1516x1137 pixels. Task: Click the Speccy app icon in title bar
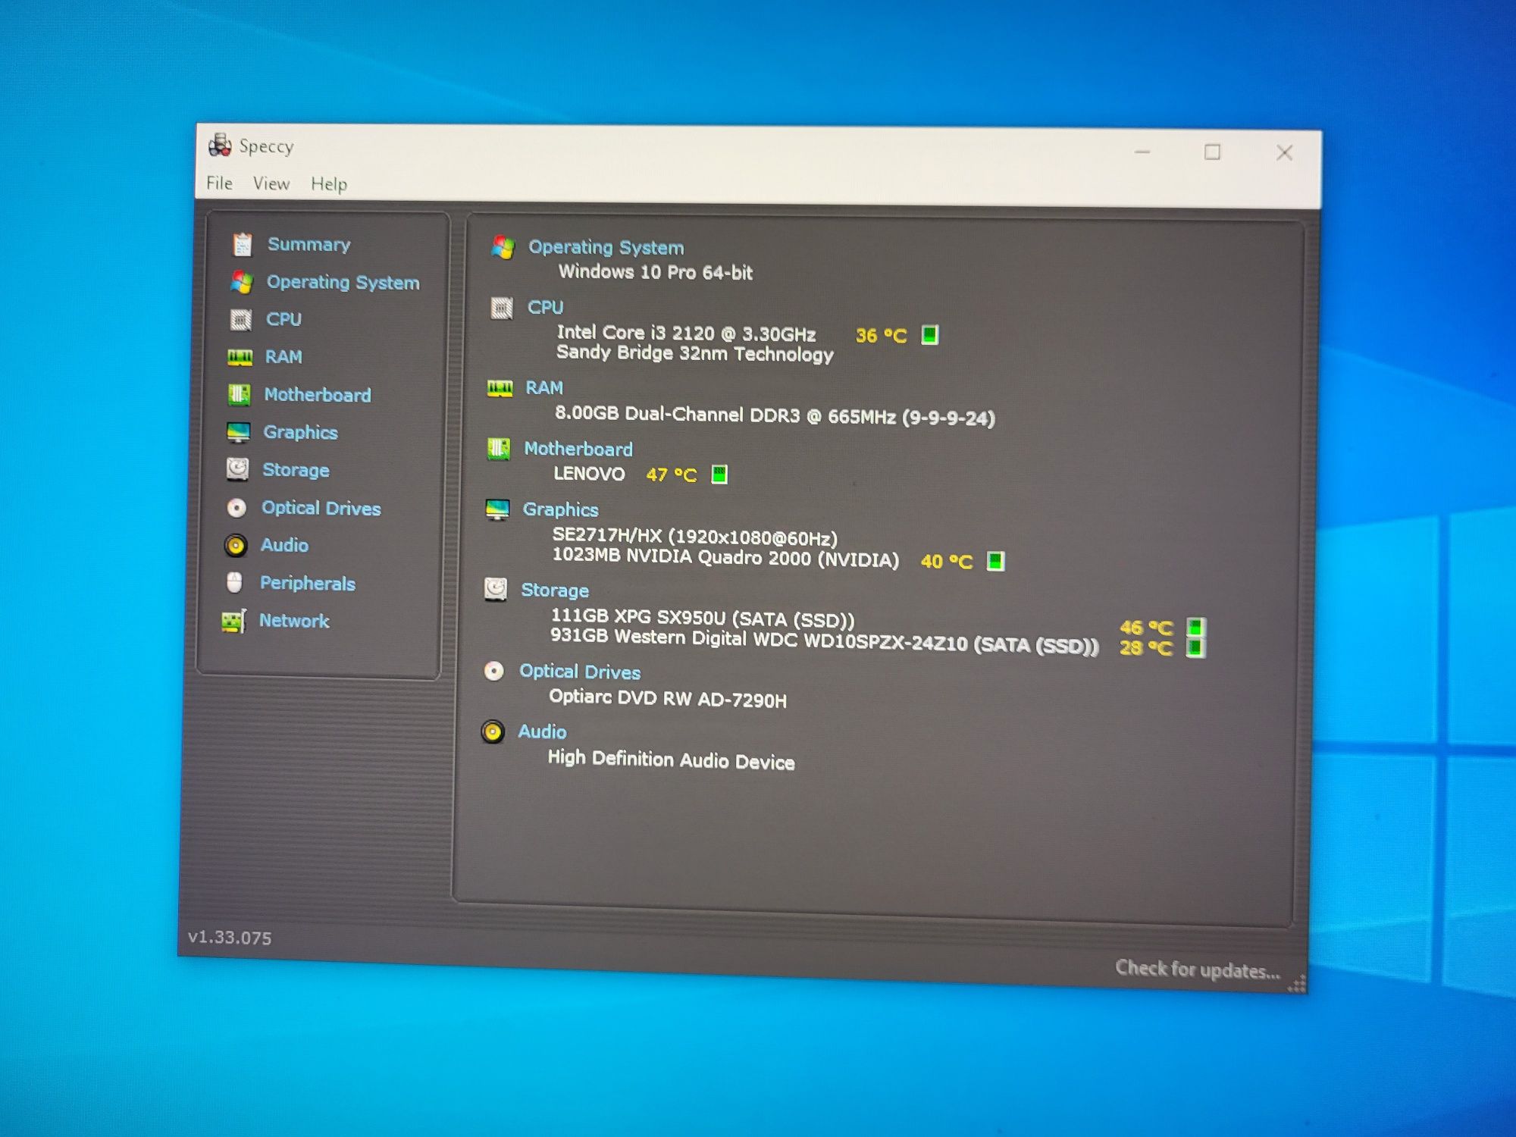(x=220, y=145)
